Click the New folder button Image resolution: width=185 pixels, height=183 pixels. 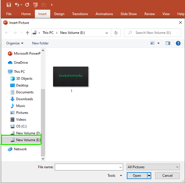coord(40,43)
